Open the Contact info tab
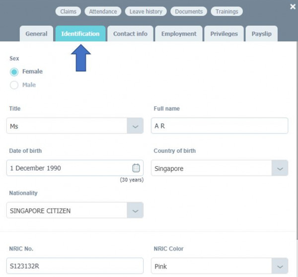This screenshot has width=298, height=277. (x=130, y=34)
